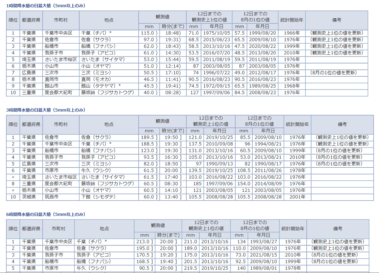The image size is (379, 273).
Task: Click the time cell '08:30 ]'
Action: [x=173, y=184]
